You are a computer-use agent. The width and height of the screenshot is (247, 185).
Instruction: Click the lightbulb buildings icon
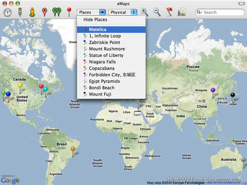[182, 12]
